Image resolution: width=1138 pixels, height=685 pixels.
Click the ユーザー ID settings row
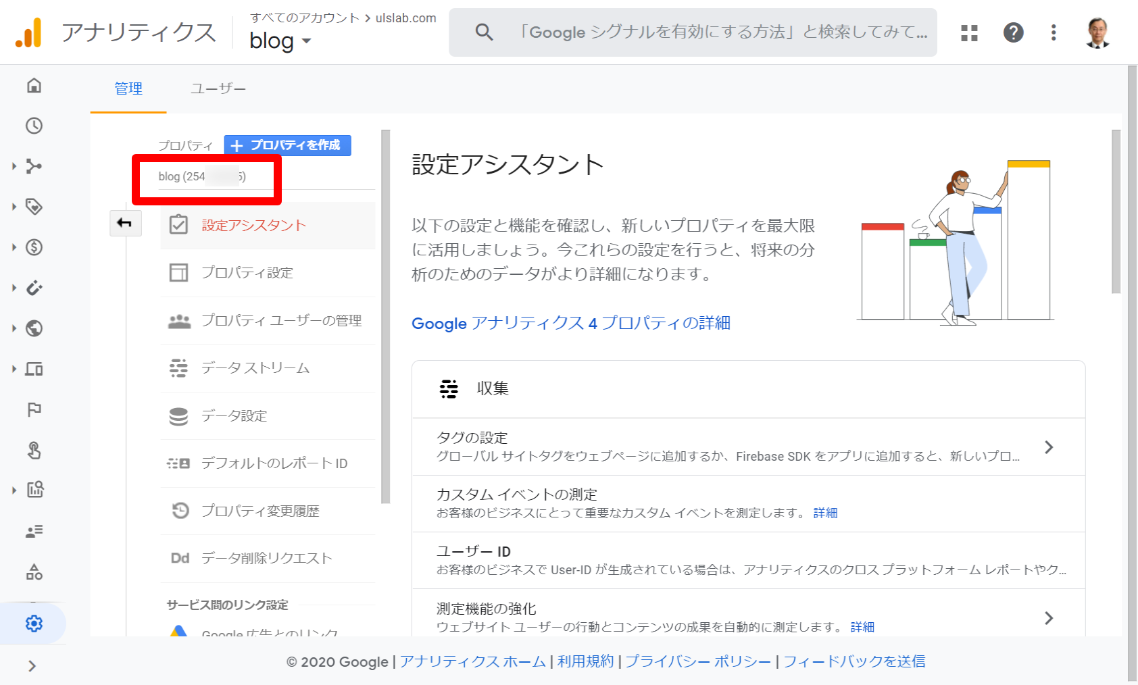tap(749, 560)
